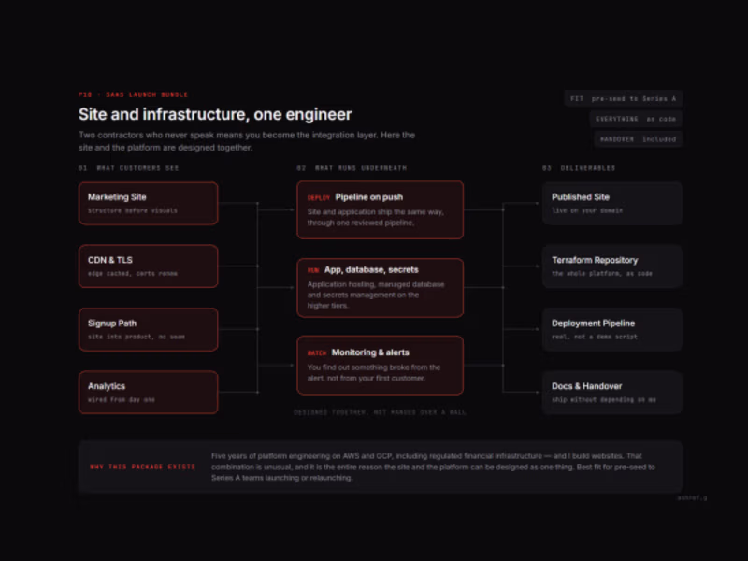Click the '01 WHAT CUSTOMERS SEE' column header
Image resolution: width=748 pixels, height=561 pixels.
coord(128,168)
